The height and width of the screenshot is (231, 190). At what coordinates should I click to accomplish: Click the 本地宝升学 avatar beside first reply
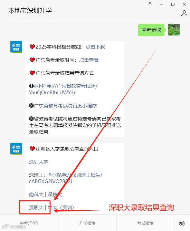[16, 47]
